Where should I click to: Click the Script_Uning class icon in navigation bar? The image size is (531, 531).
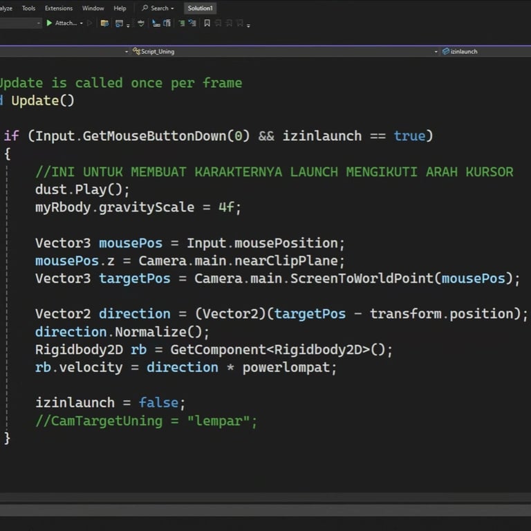136,51
